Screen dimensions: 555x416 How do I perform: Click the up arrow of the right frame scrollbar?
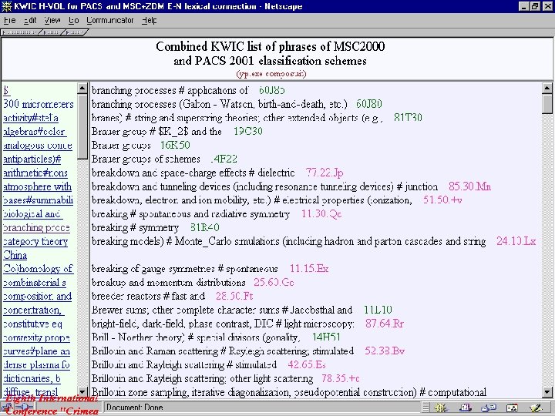coord(547,88)
